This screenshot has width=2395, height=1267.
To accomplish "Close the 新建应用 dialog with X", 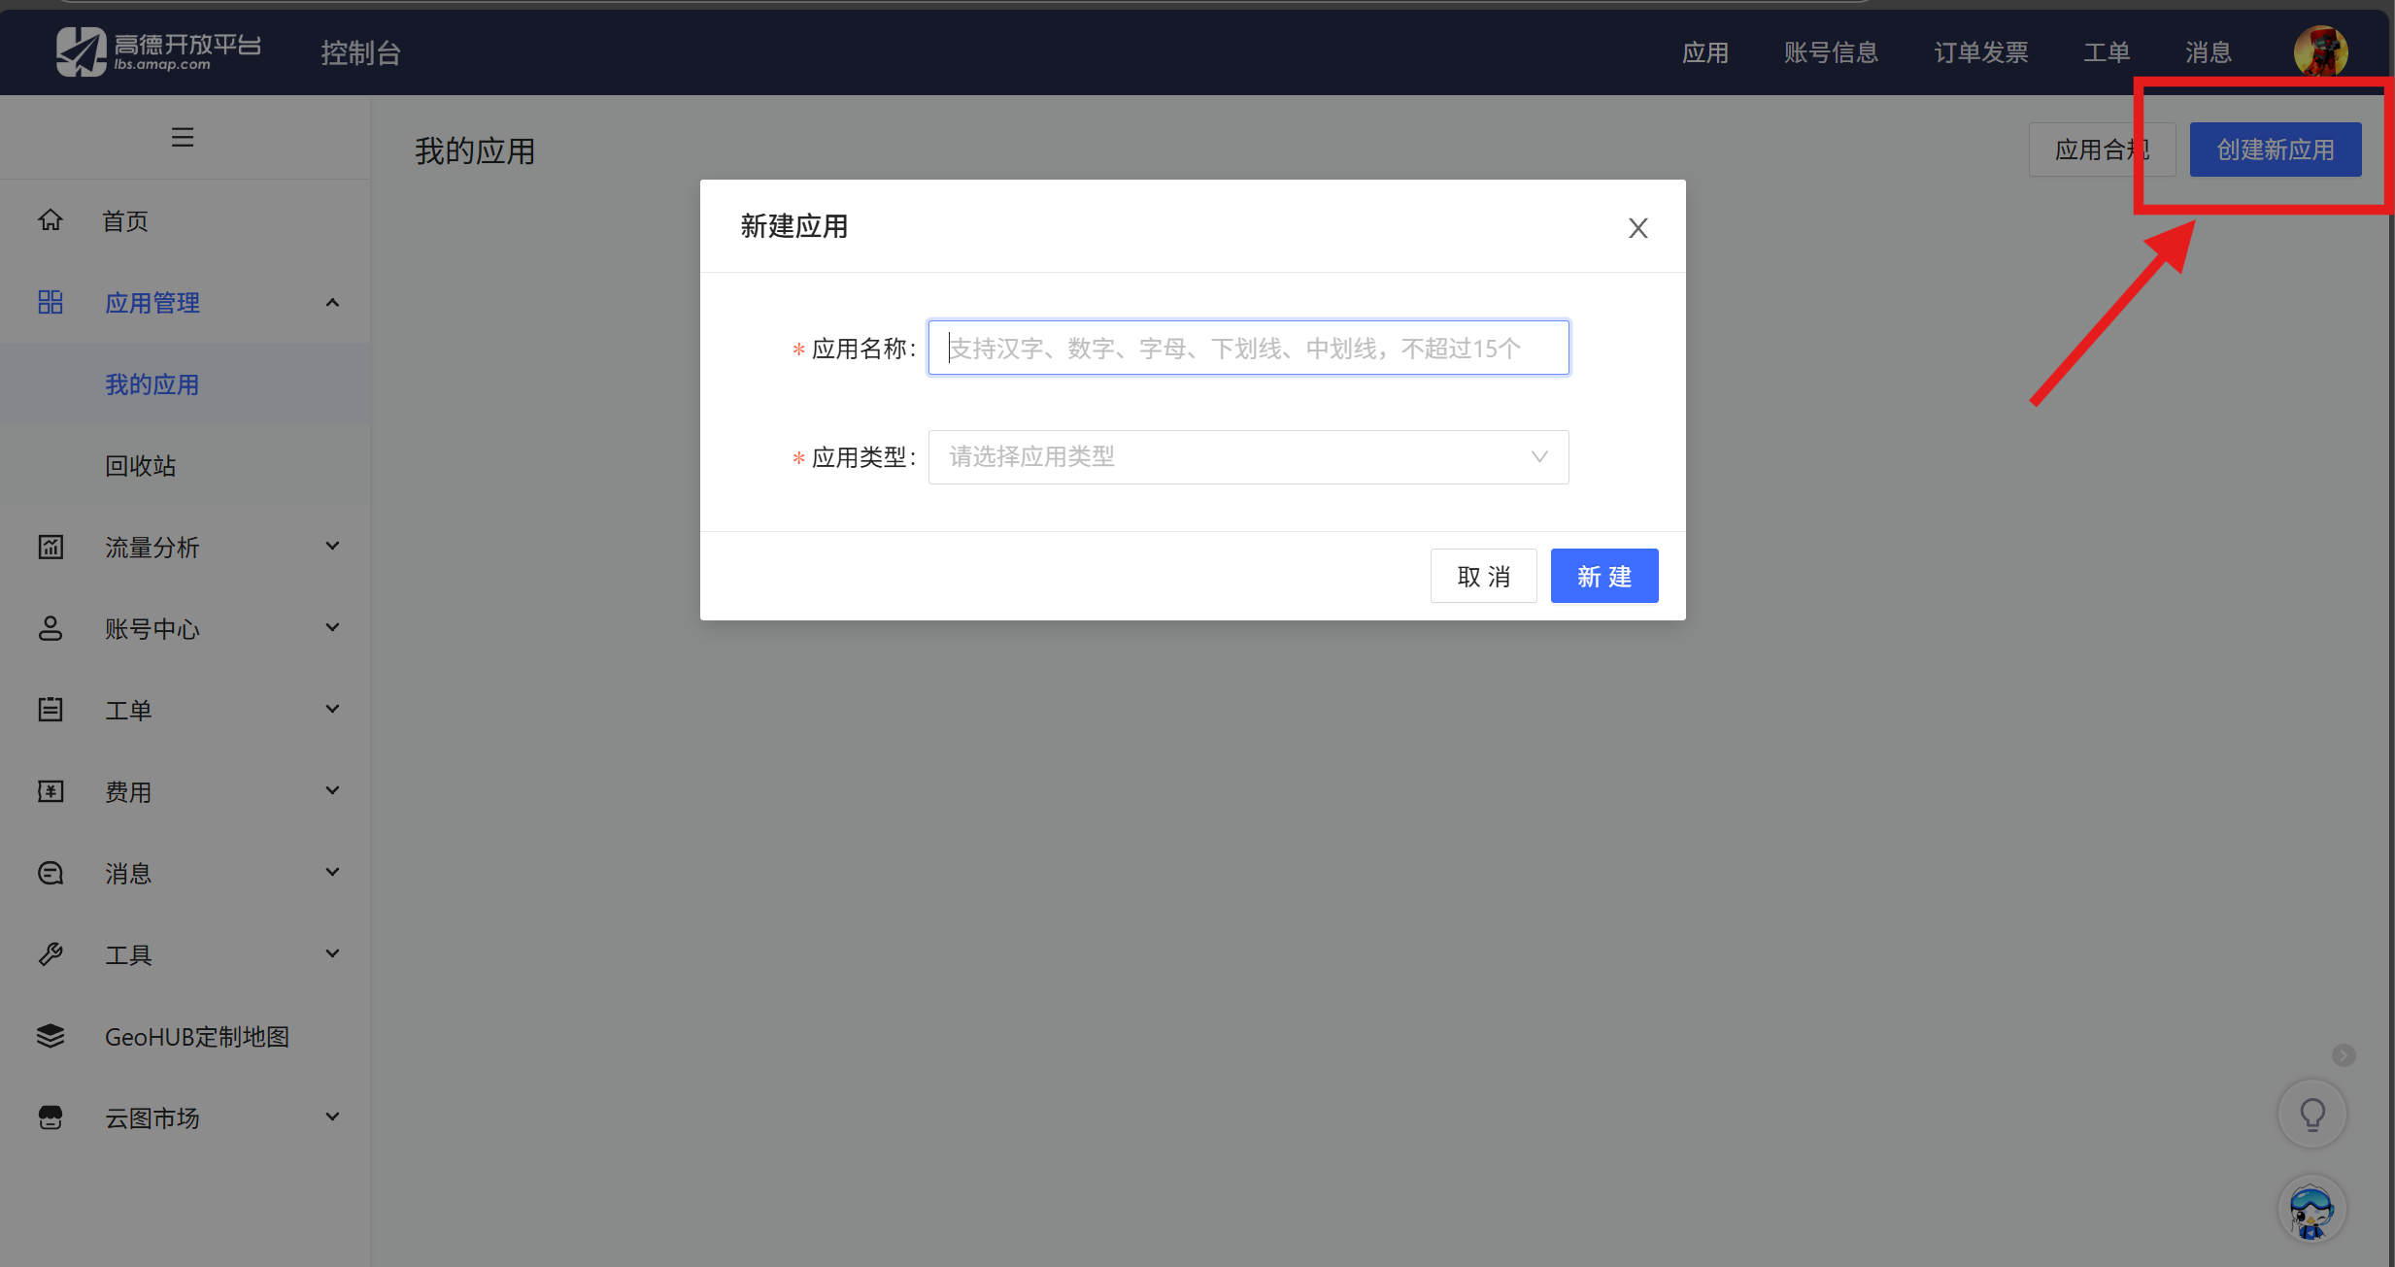I will coord(1637,228).
